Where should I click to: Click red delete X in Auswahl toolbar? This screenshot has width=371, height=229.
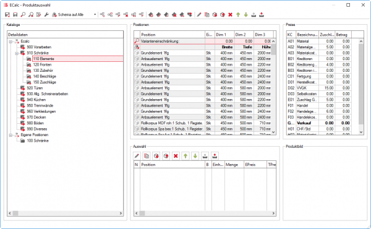pos(176,156)
